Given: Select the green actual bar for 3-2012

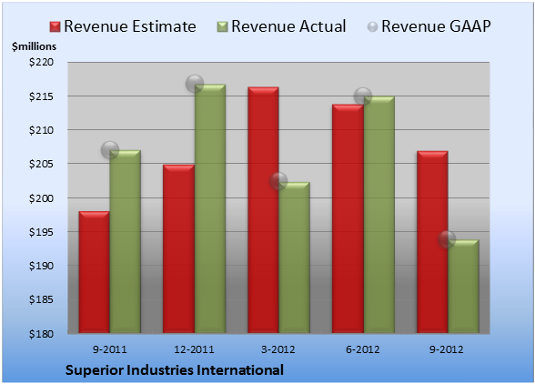Looking at the screenshot, I should 295,258.
